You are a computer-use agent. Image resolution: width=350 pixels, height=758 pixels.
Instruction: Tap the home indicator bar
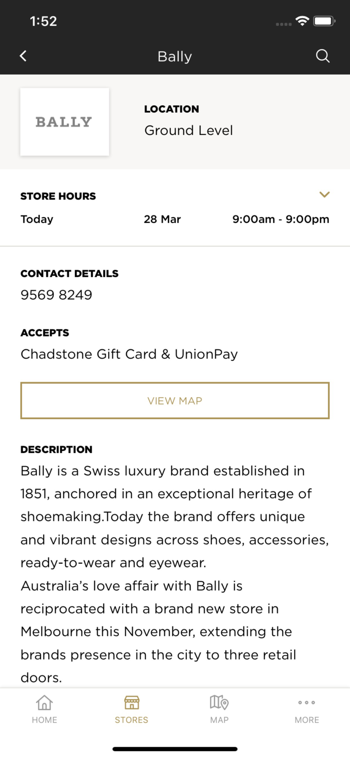[175, 749]
